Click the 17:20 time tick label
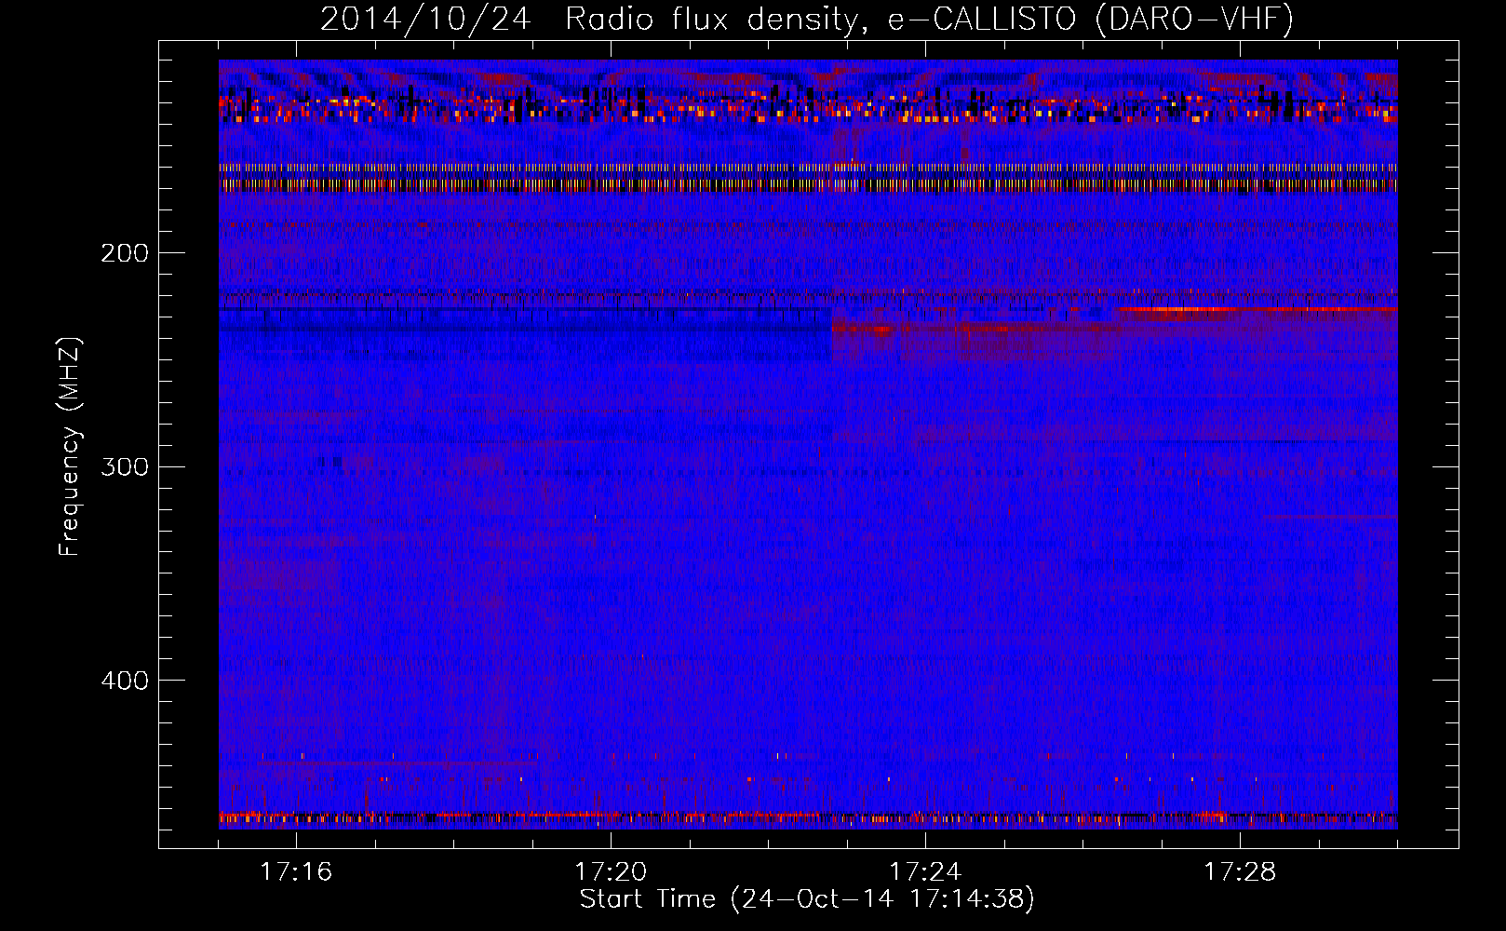 611,871
